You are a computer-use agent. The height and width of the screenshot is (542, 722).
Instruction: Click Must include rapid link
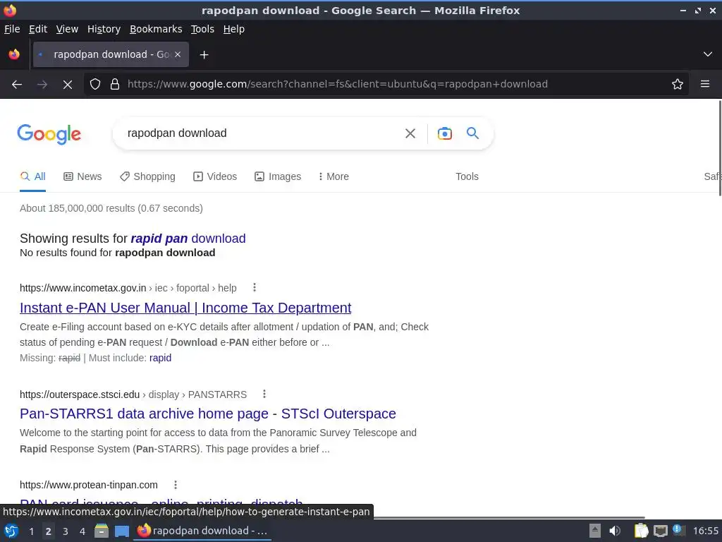(160, 358)
